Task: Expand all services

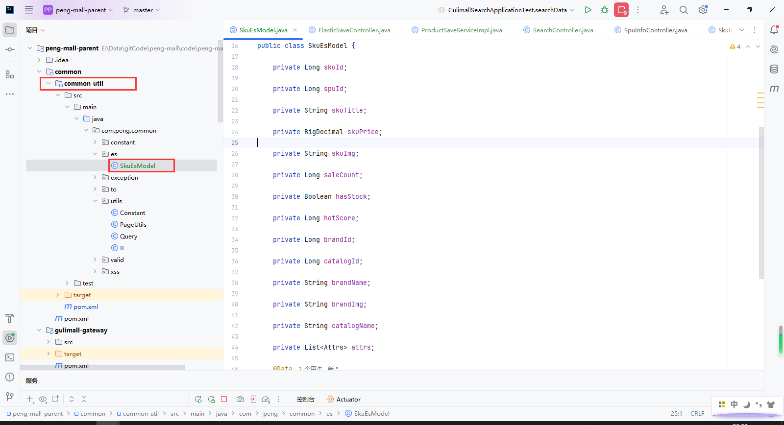Action: pyautogui.click(x=72, y=399)
